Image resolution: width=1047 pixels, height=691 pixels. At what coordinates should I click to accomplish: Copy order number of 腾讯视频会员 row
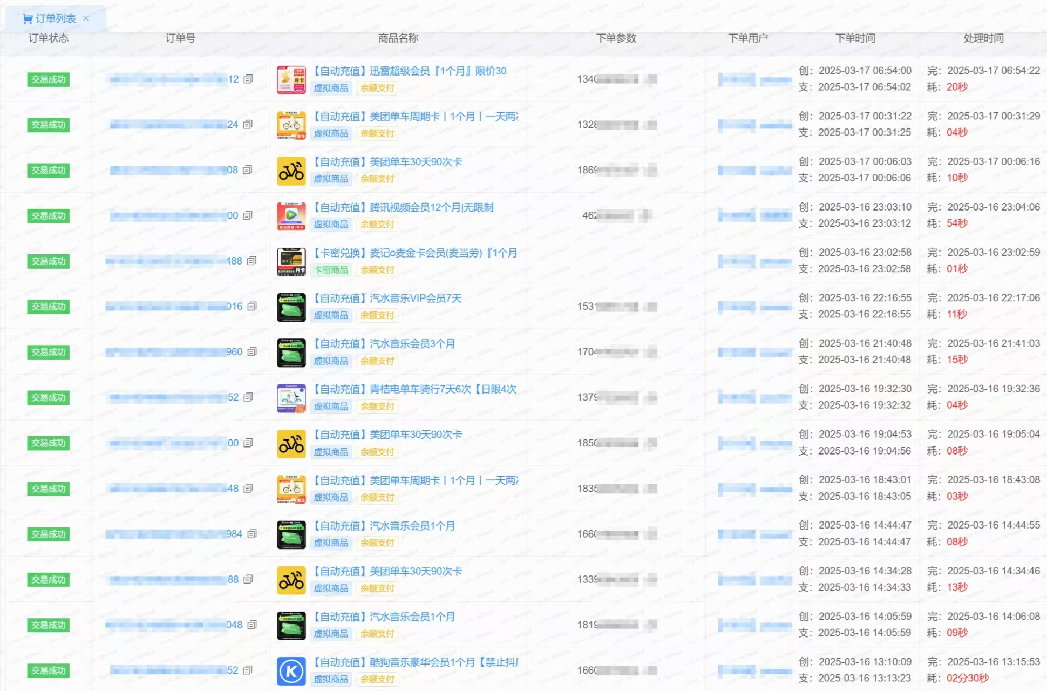point(248,215)
